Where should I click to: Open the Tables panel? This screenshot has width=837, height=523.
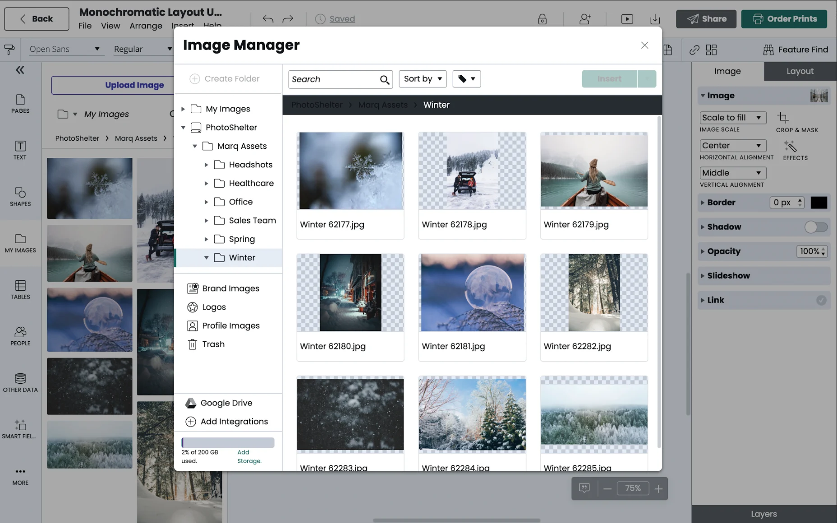20,290
